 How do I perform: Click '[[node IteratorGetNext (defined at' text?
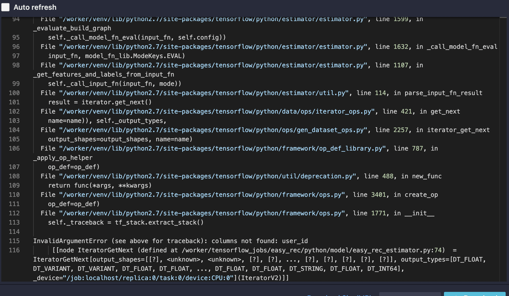[x=115, y=250]
